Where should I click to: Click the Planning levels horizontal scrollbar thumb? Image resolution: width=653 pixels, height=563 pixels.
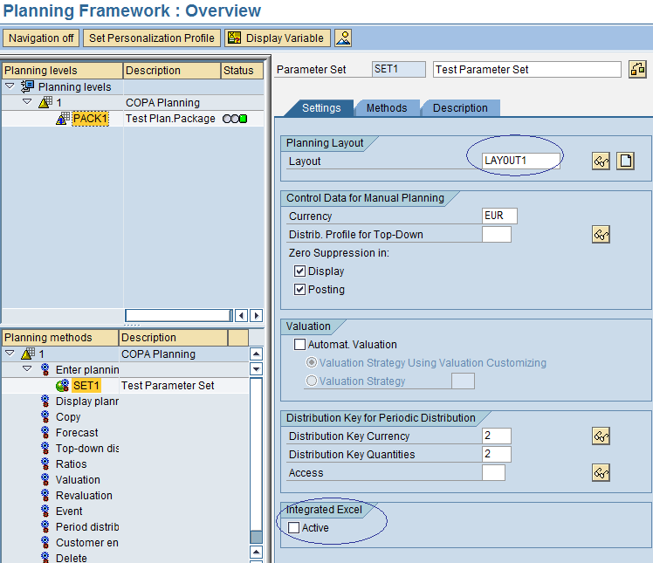[179, 316]
